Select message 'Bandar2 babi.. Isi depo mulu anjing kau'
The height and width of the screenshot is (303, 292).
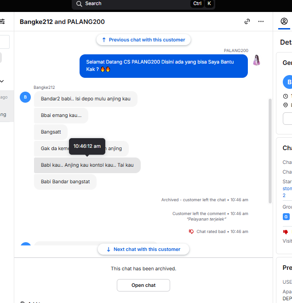[86, 99]
